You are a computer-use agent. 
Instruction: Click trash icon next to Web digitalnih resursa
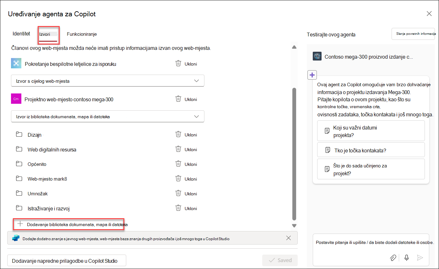click(x=178, y=149)
